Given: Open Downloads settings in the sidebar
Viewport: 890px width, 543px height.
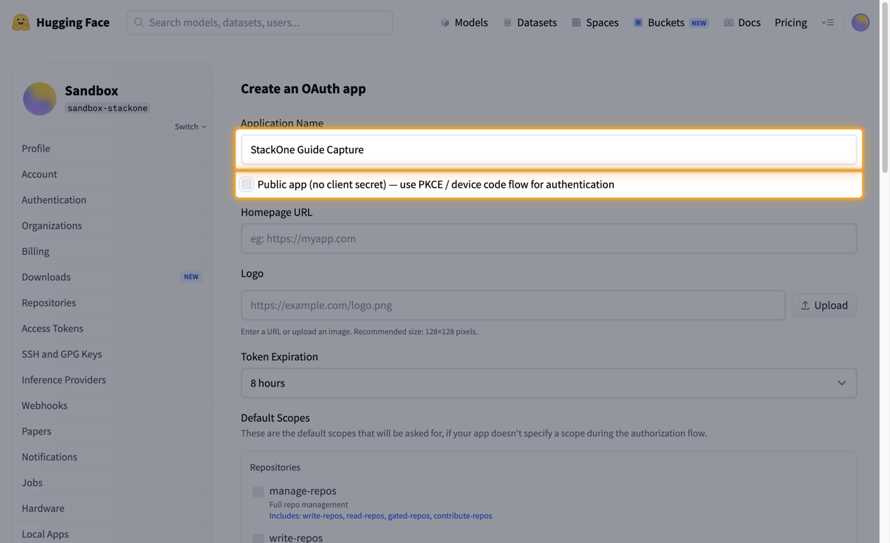Looking at the screenshot, I should click(112, 277).
